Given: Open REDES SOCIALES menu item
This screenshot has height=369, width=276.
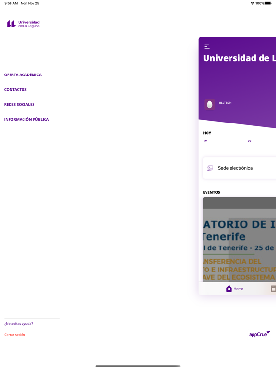Looking at the screenshot, I should 19,104.
